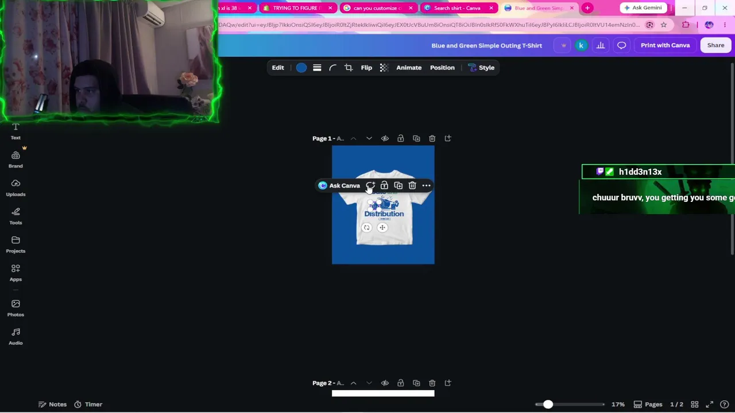Click Flip in the toolbar

366,68
